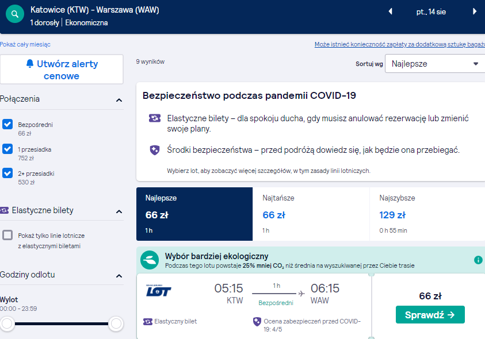485x339 pixels.
Task: Open the Sortuj wg Najlepsze dropdown
Action: (435, 64)
